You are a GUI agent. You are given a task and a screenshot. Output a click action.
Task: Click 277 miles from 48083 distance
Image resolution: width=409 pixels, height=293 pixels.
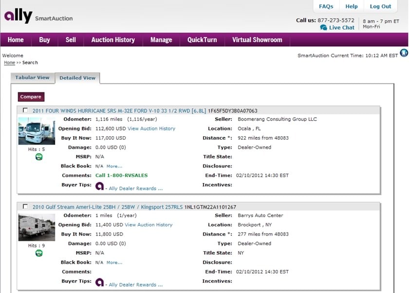coord(263,234)
